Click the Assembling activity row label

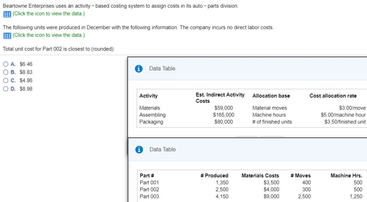pos(152,115)
